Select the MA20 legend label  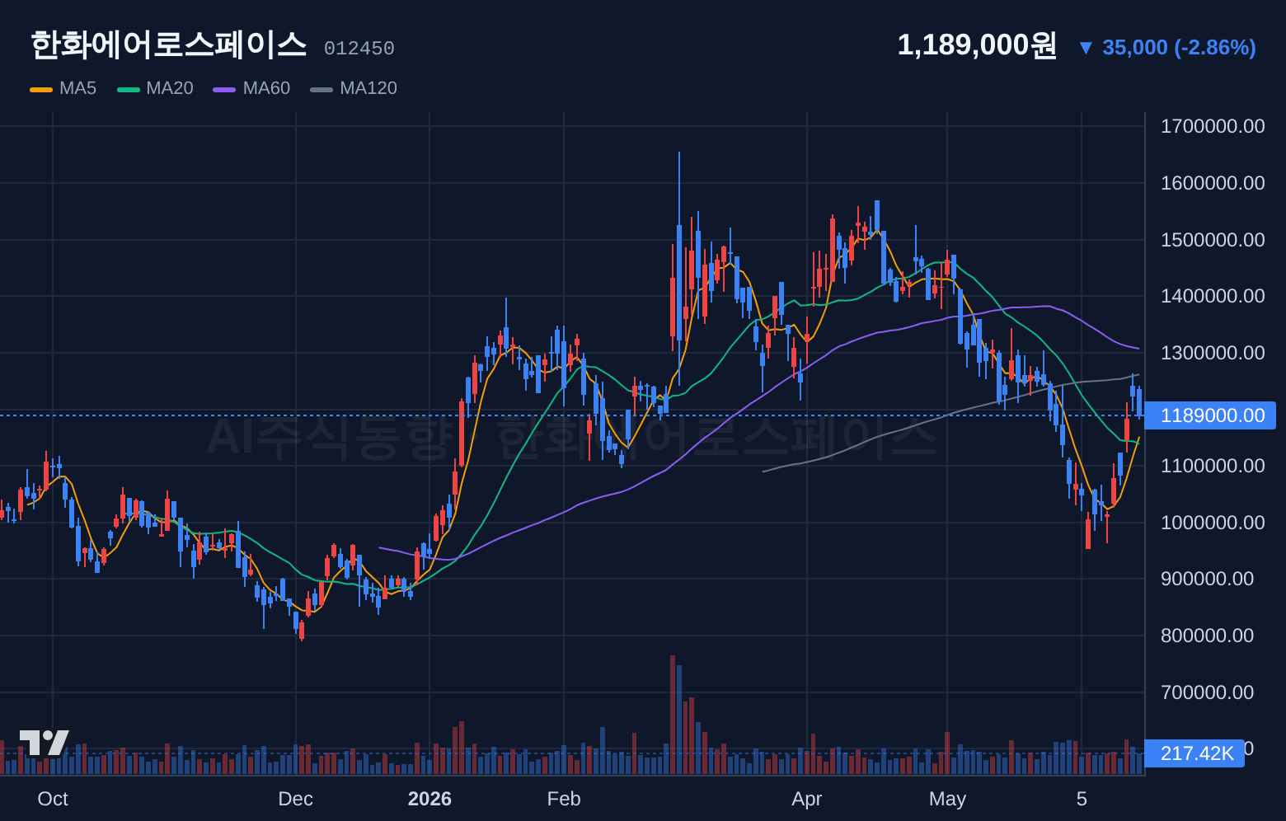[x=170, y=88]
